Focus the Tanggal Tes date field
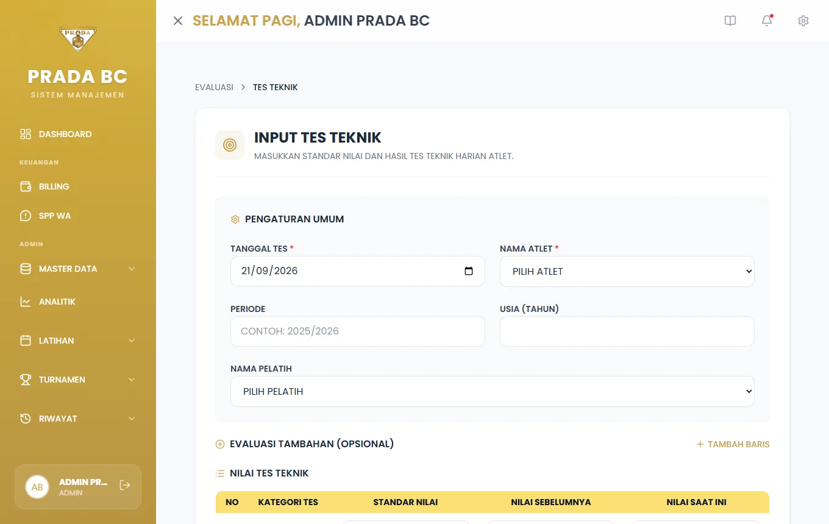This screenshot has width=829, height=524. (x=358, y=271)
